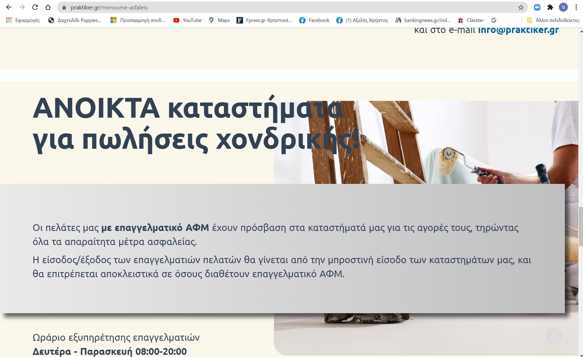Viewport: 583px width, 357px height.
Task: Open the profile avatar N
Action: [563, 7]
